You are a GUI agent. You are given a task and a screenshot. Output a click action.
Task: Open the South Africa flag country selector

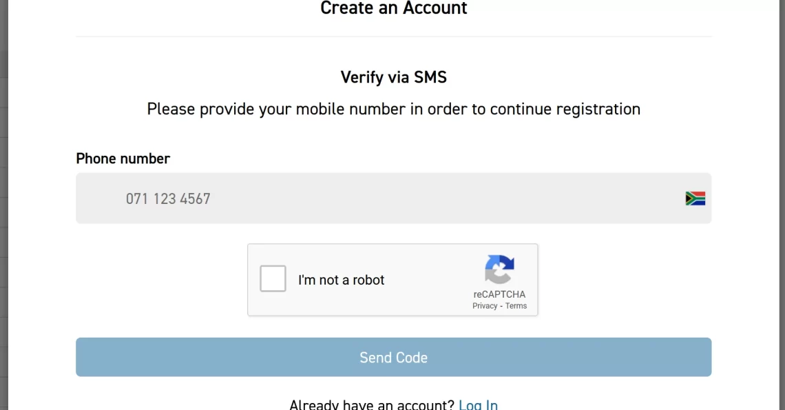tap(695, 198)
